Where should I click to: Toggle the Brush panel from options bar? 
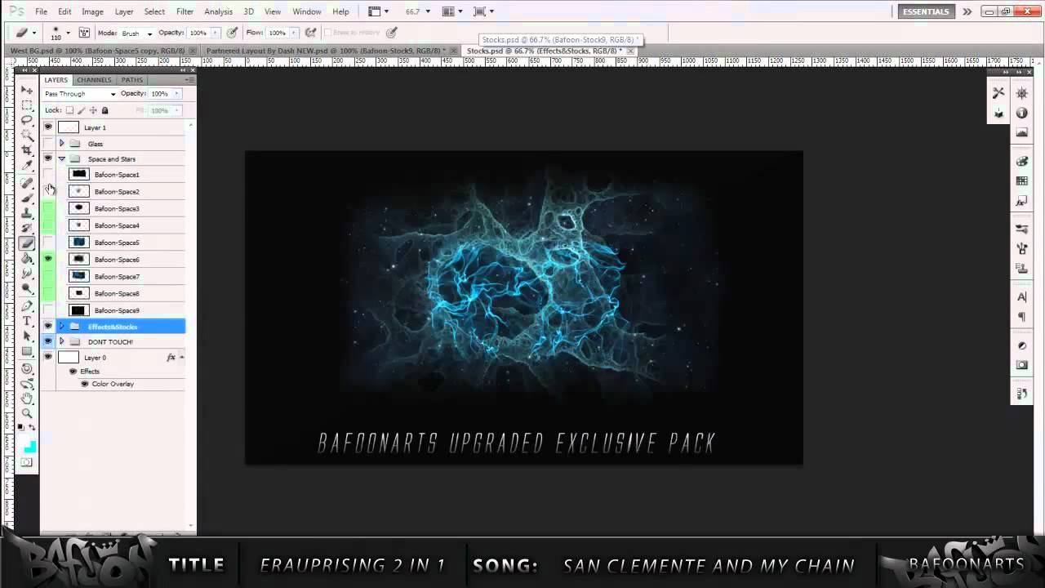(x=82, y=33)
